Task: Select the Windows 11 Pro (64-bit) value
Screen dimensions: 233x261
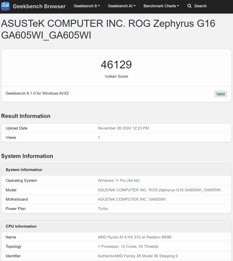Action: point(119,181)
